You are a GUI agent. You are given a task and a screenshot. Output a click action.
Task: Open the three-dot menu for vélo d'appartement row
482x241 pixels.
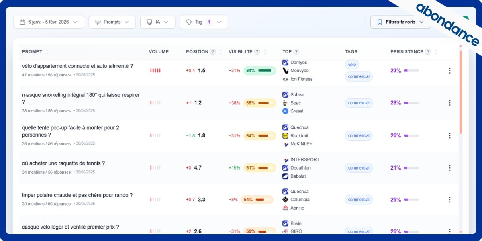[449, 71]
